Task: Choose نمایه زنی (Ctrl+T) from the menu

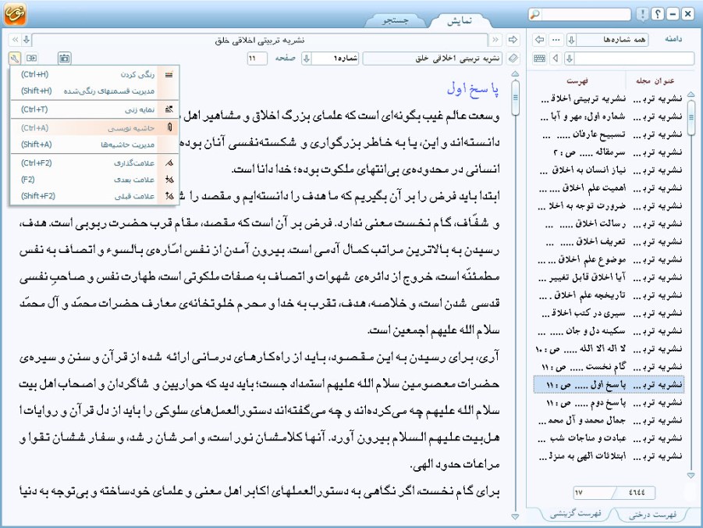Action: pos(94,109)
